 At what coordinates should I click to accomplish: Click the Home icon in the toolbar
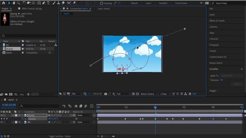(x=3, y=3)
